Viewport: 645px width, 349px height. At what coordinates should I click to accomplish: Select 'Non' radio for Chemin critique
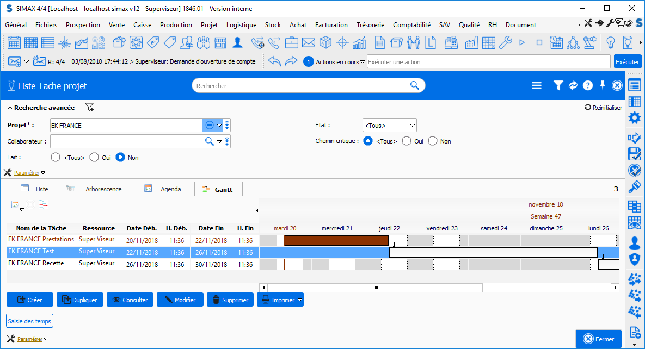tap(433, 141)
